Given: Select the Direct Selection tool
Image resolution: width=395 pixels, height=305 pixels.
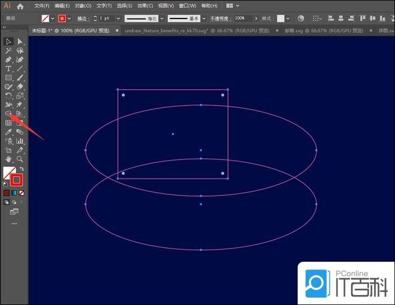Looking at the screenshot, I should coord(20,42).
